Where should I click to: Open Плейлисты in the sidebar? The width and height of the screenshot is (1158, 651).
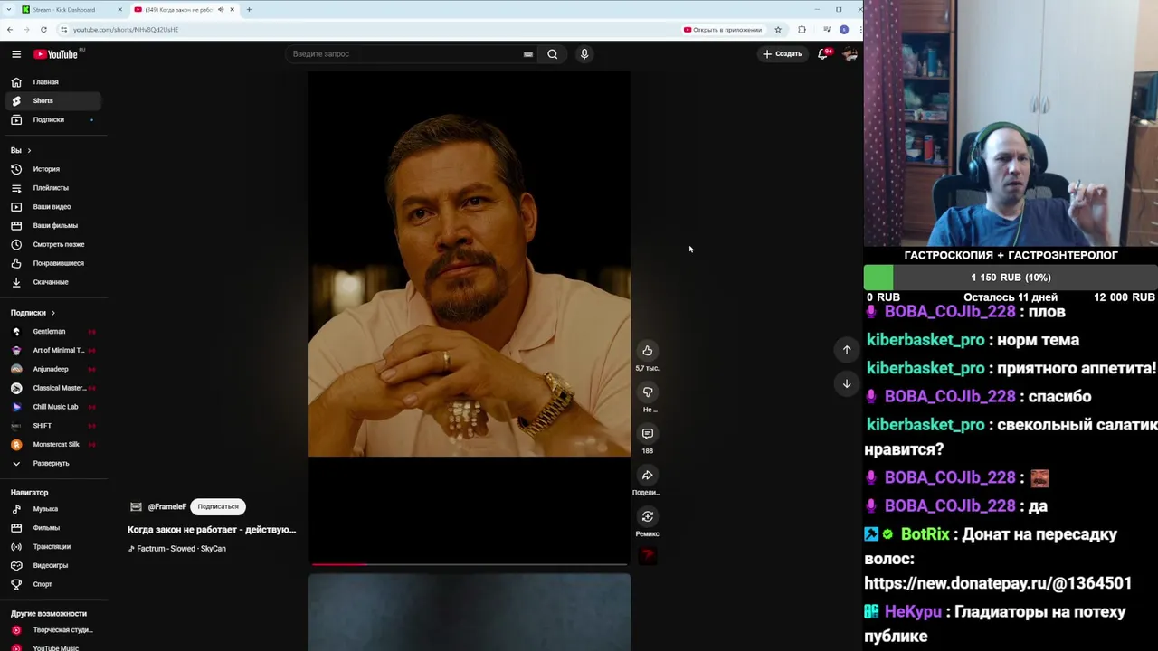[52, 188]
